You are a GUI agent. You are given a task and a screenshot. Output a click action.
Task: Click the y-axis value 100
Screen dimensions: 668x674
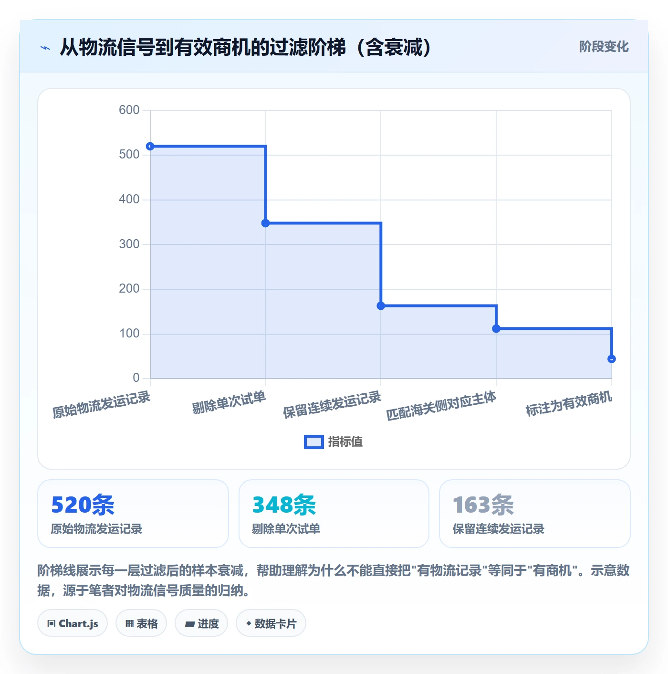click(129, 334)
